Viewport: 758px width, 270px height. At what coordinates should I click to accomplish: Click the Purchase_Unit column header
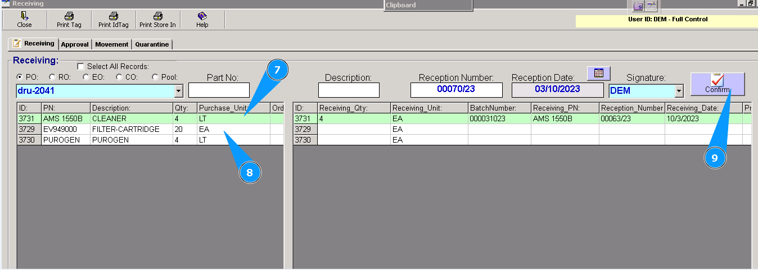point(233,108)
